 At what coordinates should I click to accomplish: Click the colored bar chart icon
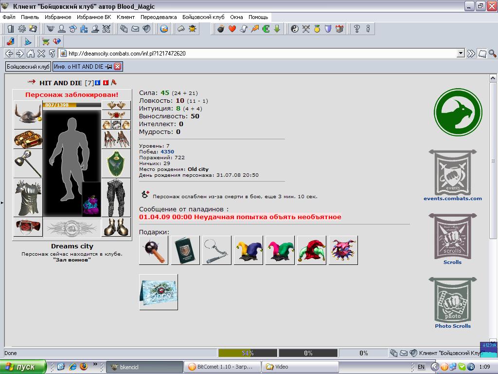tap(11, 42)
